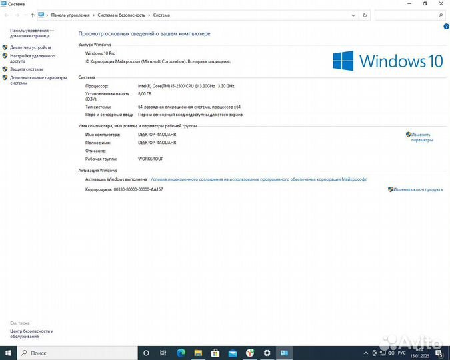450x360 pixels.
Task: Click the Forward navigation arrow
Action: [x=17, y=15]
